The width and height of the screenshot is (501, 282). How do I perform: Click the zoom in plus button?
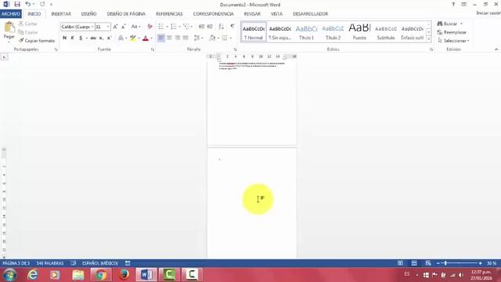pos(480,263)
